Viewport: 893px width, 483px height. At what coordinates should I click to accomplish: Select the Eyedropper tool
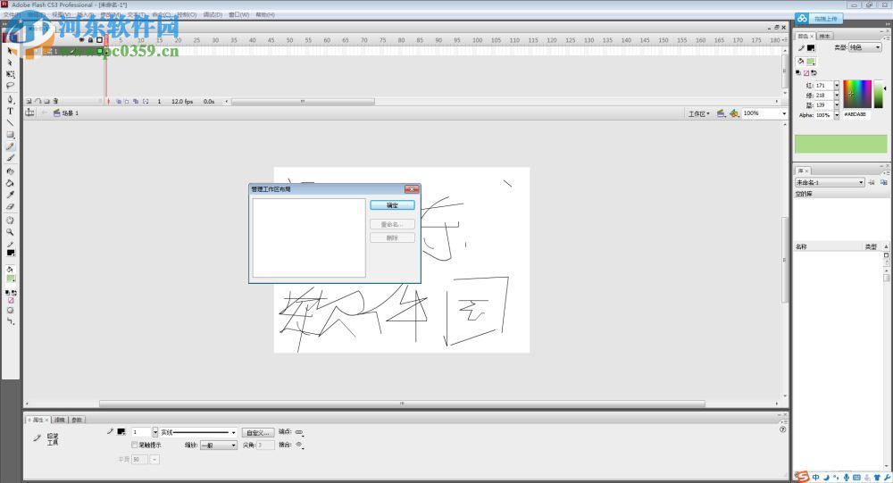point(10,195)
